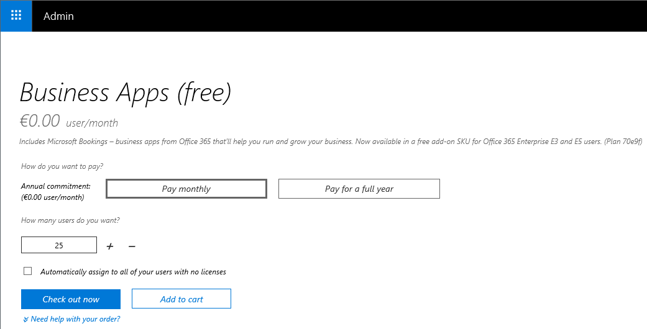Expand the double-chevron beside the help link
The image size is (647, 329).
[x=25, y=320]
